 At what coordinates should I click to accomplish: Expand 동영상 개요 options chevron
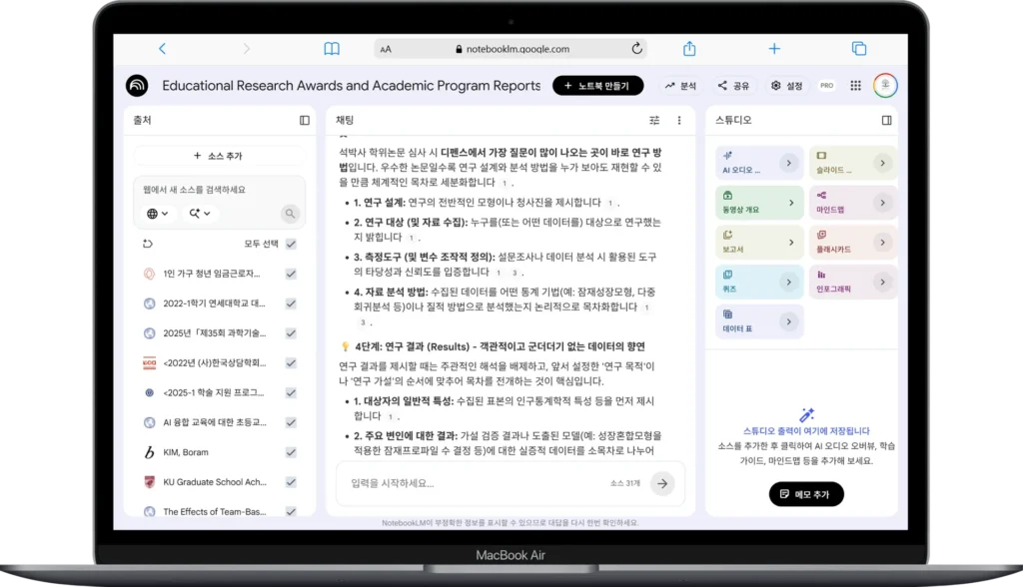[791, 203]
